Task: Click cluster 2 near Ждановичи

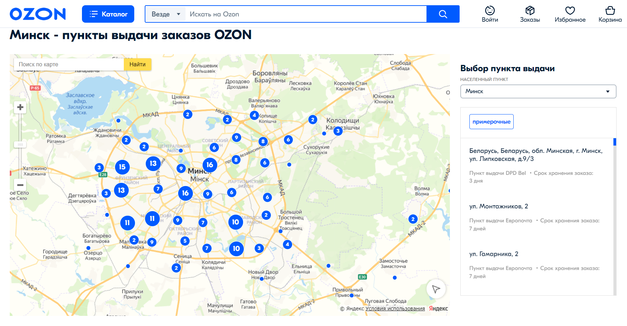Action: coord(126,140)
